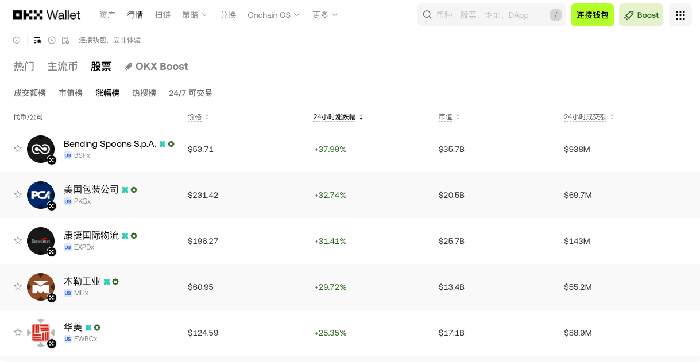Expand the Onchain OS dropdown
Image resolution: width=700 pixels, height=362 pixels.
[x=274, y=15]
